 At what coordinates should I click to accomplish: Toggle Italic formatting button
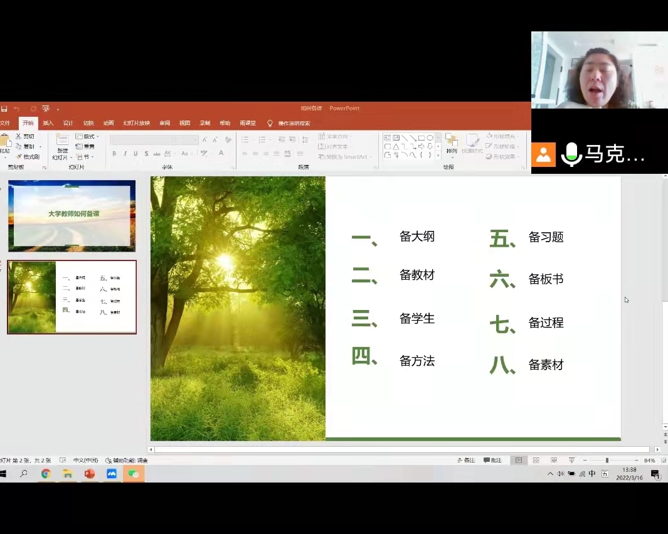click(125, 154)
